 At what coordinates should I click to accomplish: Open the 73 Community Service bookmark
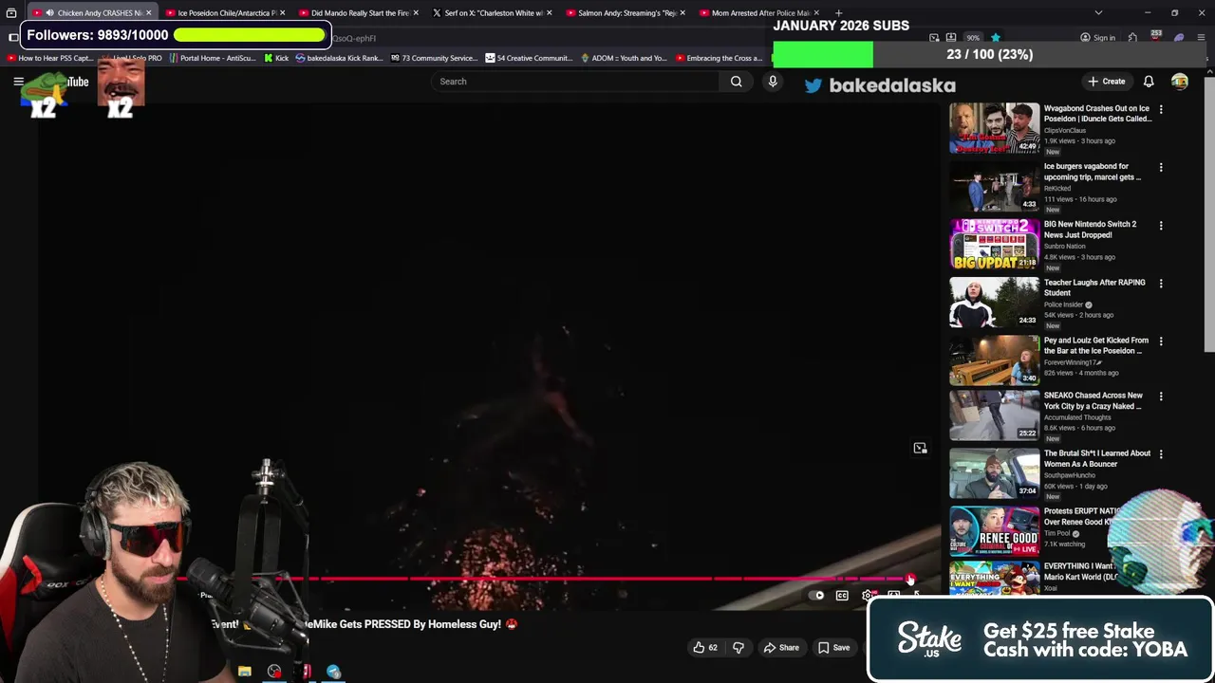pos(433,58)
